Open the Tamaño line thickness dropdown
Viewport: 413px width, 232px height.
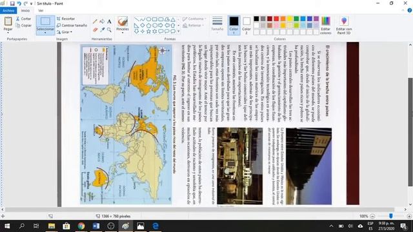pyautogui.click(x=217, y=25)
